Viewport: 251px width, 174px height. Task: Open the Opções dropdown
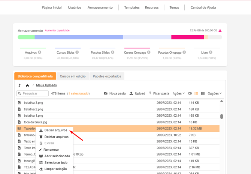pos(214,93)
